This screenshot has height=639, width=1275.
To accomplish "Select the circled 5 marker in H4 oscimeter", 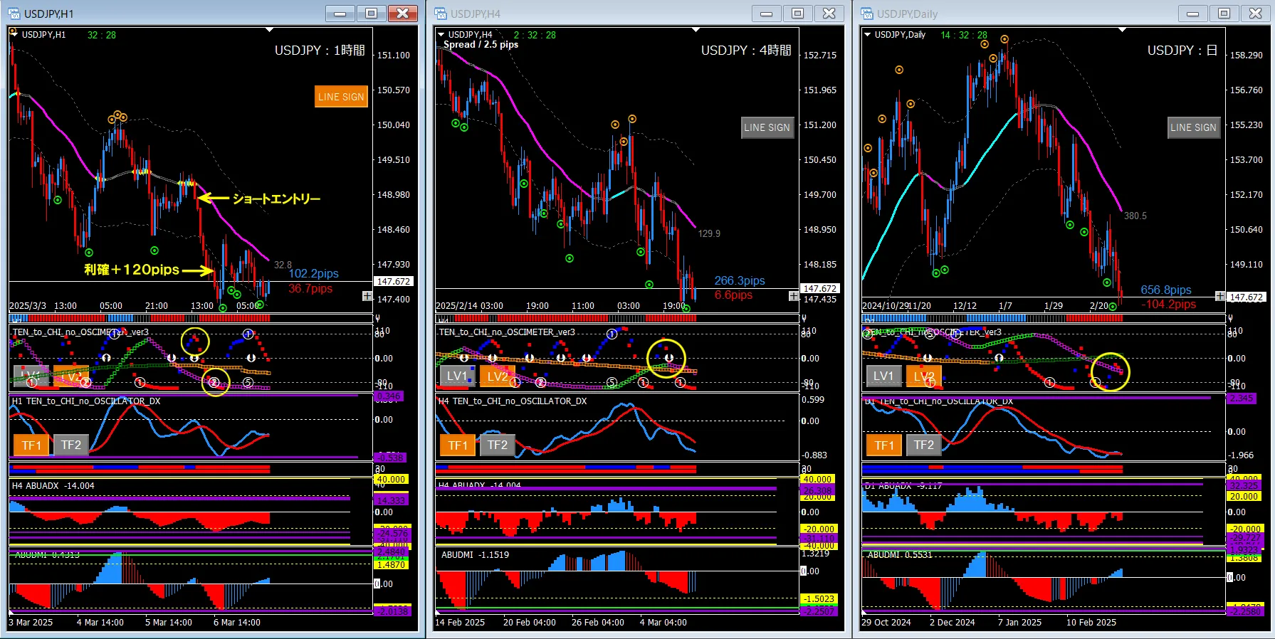I will point(612,383).
